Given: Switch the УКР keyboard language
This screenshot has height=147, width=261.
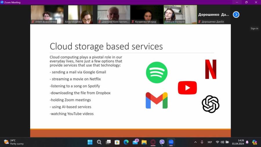Looking at the screenshot, I should click(210, 142).
